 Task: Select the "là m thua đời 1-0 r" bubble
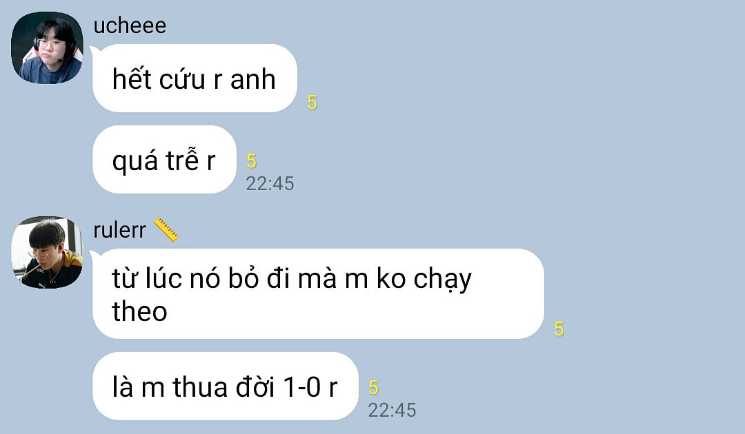(225, 386)
